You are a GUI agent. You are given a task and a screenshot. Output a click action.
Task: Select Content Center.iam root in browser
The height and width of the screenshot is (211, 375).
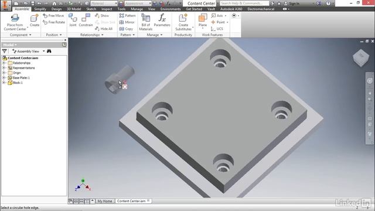pos(23,58)
